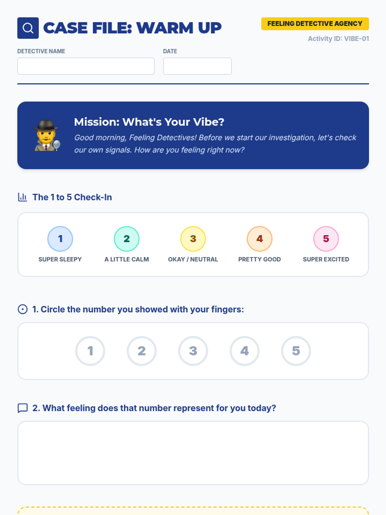Click the bar chart icon beside Check-In heading
386x515 pixels.
tap(23, 197)
